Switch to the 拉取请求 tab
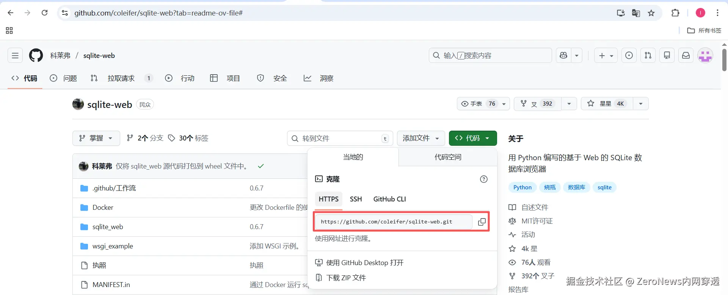 [x=121, y=78]
